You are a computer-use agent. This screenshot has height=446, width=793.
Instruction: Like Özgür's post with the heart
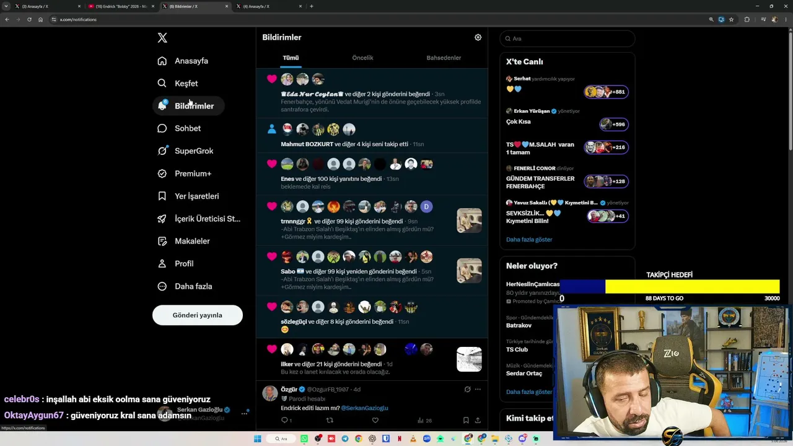coord(375,420)
